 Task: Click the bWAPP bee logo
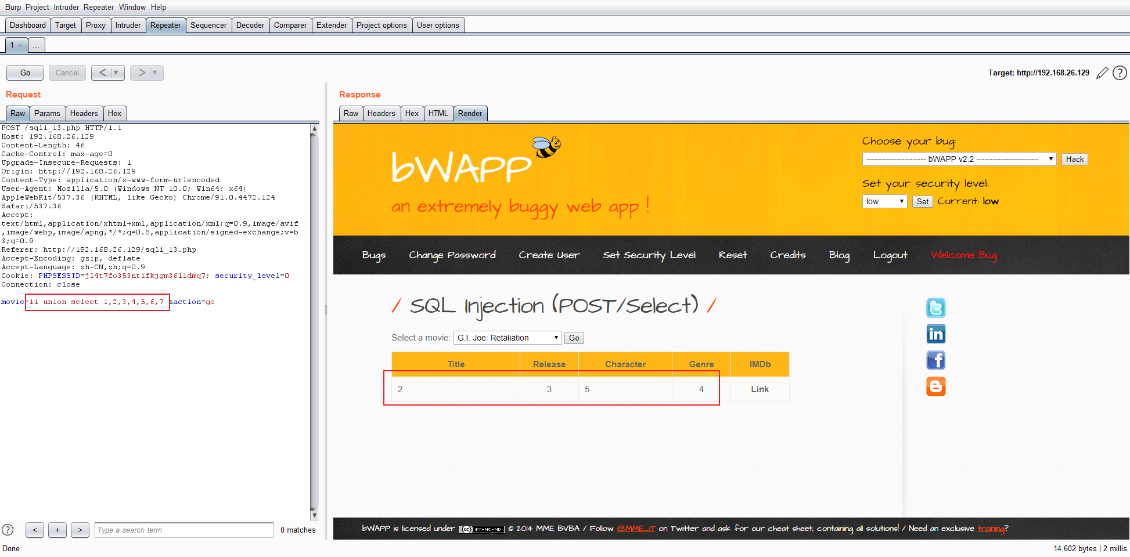(x=546, y=146)
